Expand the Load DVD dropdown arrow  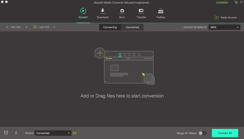coord(54,27)
